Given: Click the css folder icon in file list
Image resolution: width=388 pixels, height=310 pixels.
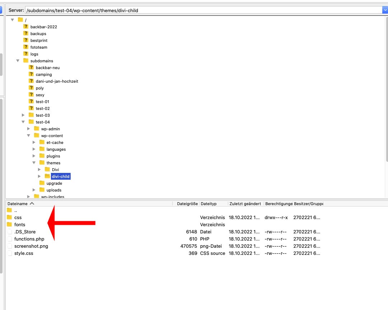Looking at the screenshot, I should tap(9, 217).
